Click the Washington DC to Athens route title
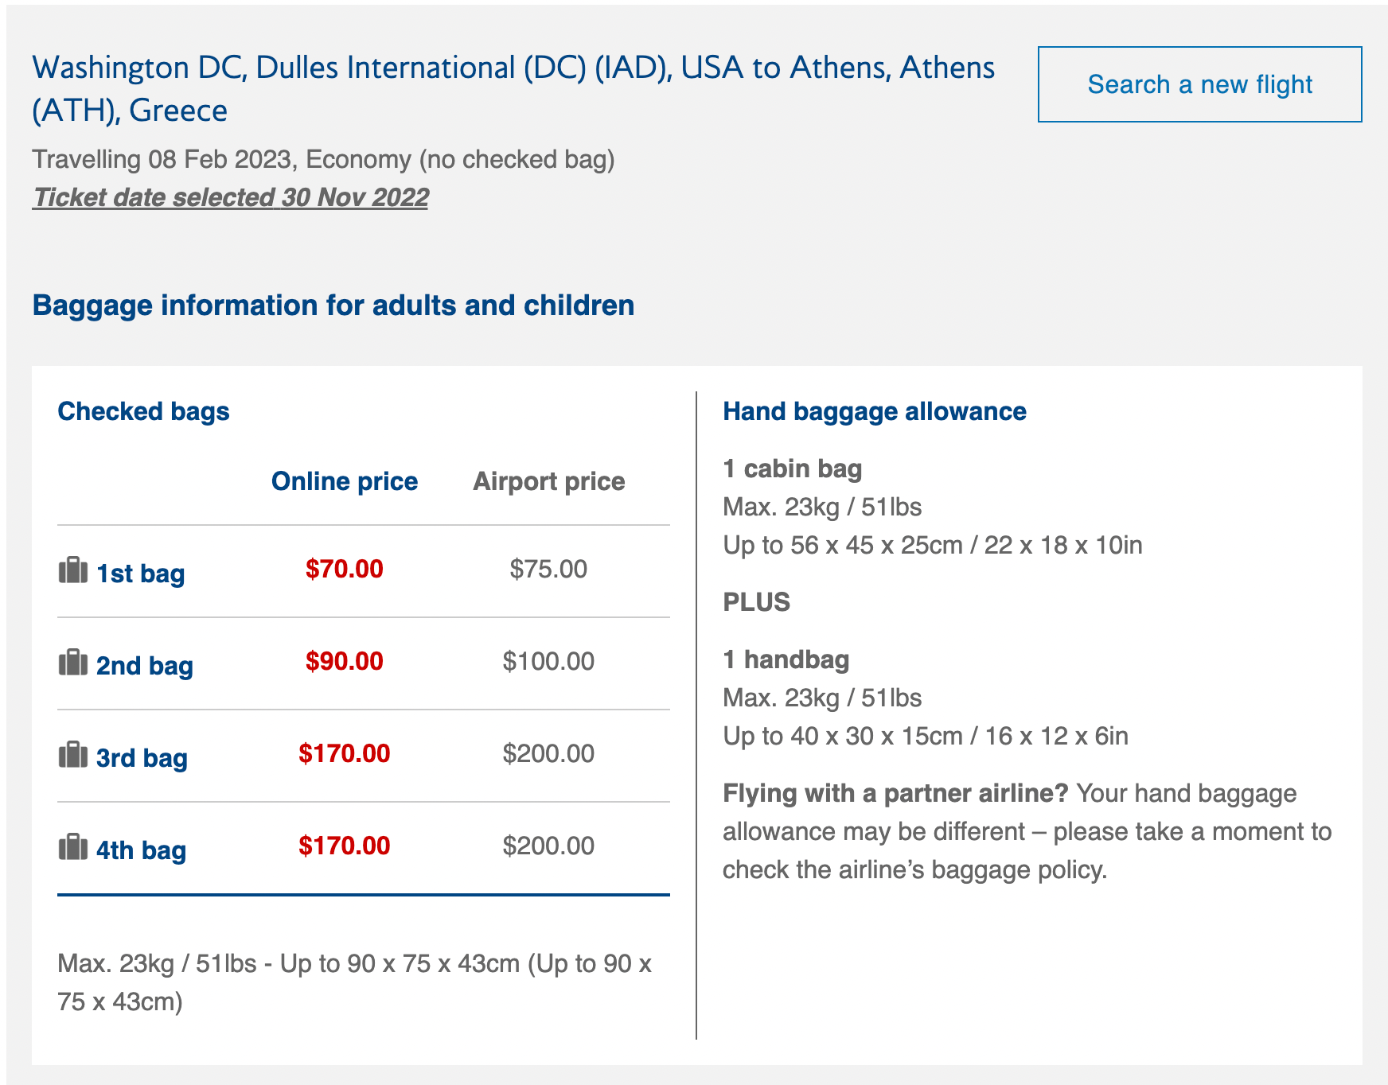The image size is (1388, 1085). (x=513, y=89)
